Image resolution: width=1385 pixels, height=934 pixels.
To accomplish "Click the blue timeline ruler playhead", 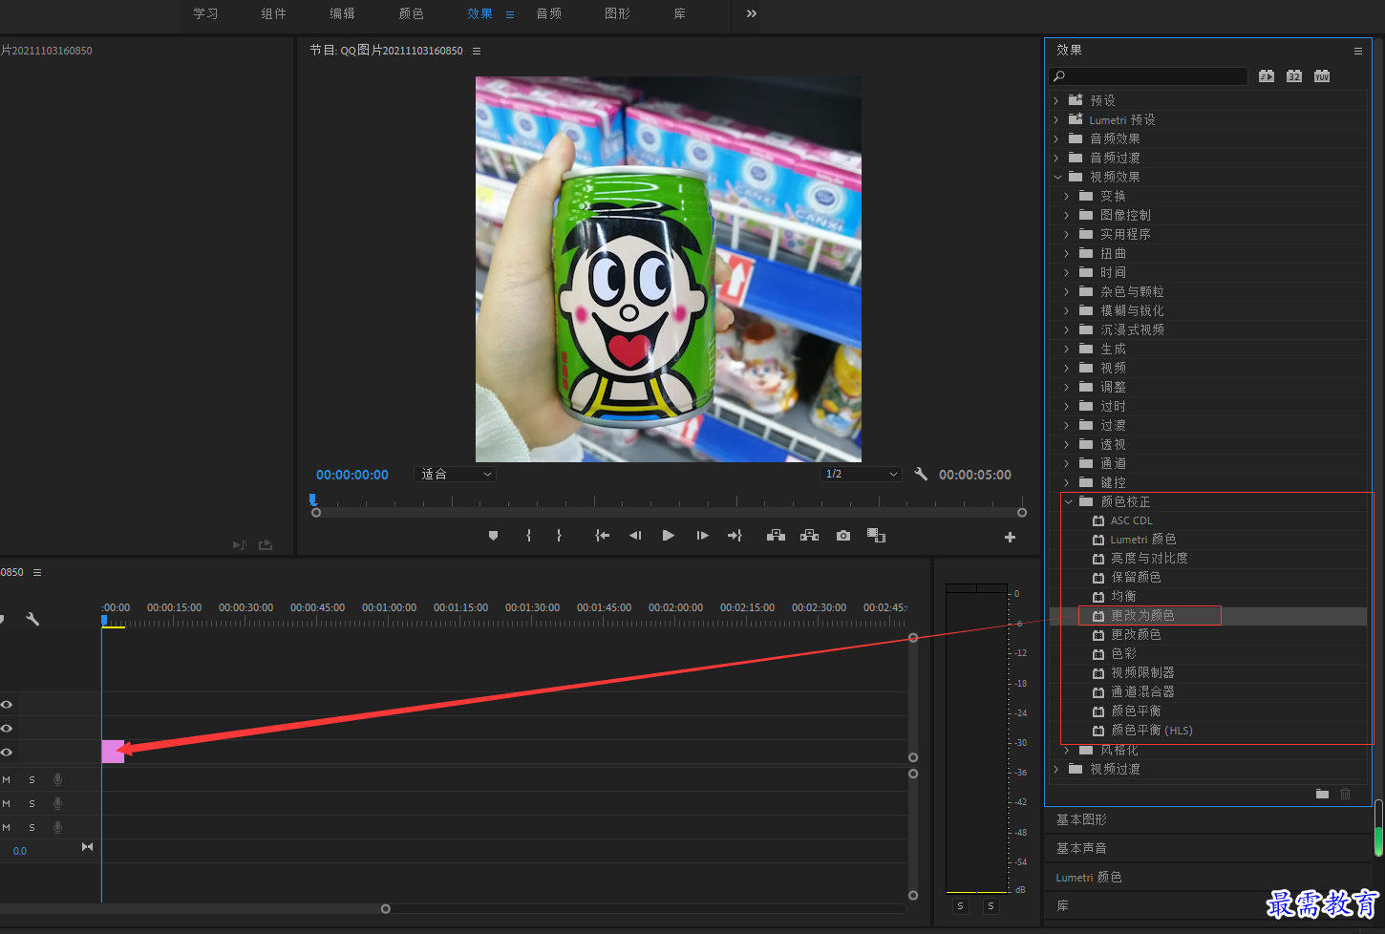I will pyautogui.click(x=104, y=620).
